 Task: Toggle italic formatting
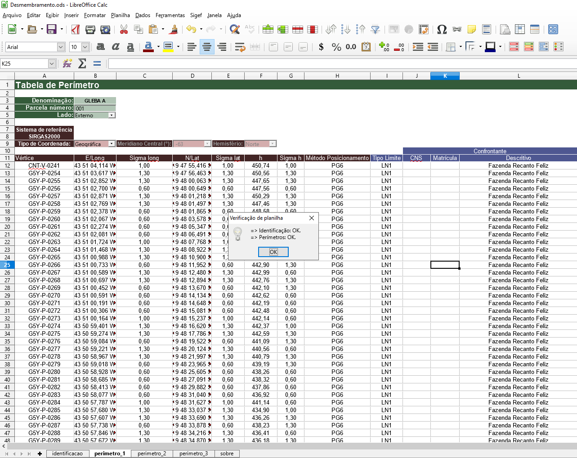[116, 47]
